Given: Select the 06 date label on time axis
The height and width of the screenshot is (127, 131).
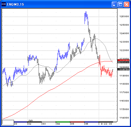Looking at the screenshot, I should click(x=87, y=124).
